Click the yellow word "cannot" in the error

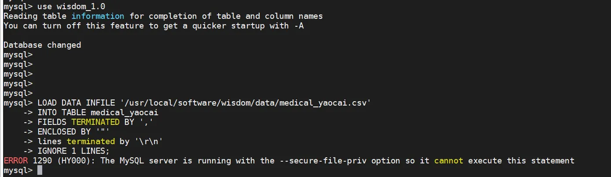click(x=449, y=161)
